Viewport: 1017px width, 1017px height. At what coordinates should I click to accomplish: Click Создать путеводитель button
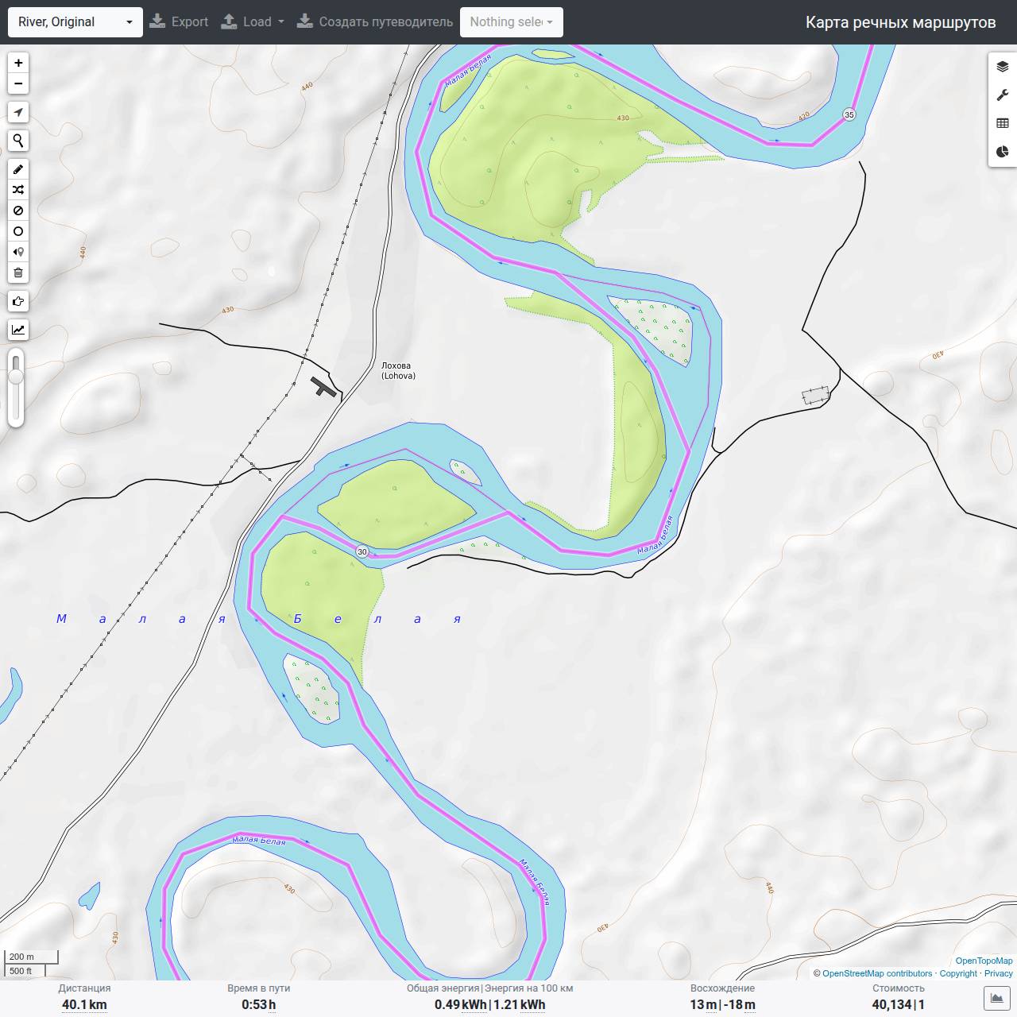coord(375,22)
